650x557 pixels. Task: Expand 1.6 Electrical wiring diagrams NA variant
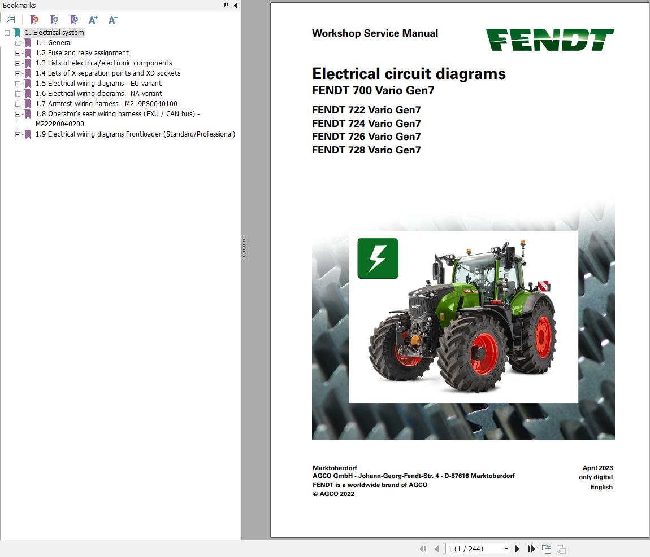coord(18,94)
